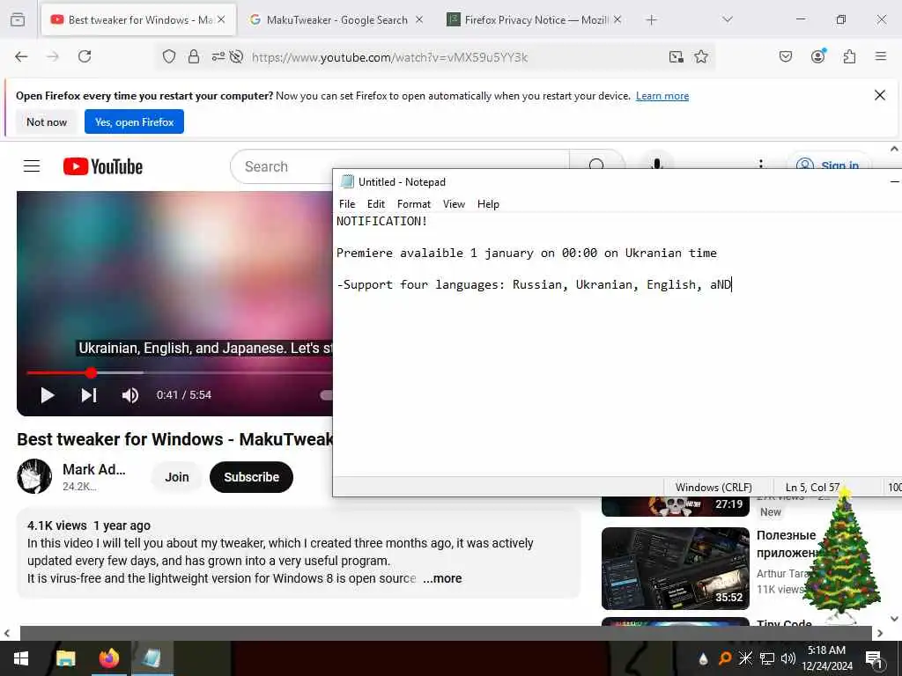902x676 pixels.
Task: Open Notepad Edit menu
Action: pos(375,204)
